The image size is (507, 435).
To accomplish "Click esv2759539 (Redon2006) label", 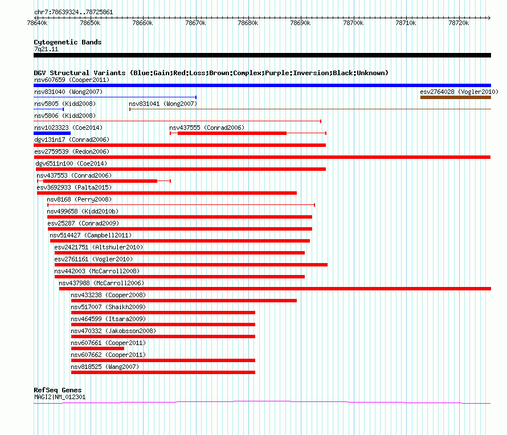I will pyautogui.click(x=72, y=151).
